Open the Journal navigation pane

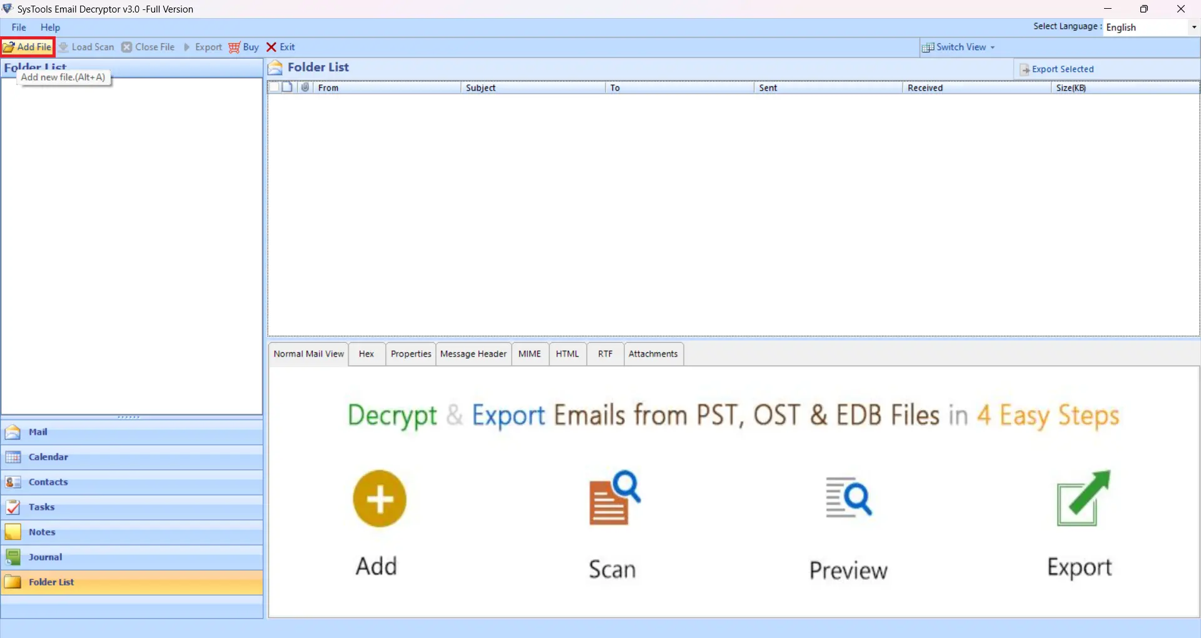[x=132, y=557]
